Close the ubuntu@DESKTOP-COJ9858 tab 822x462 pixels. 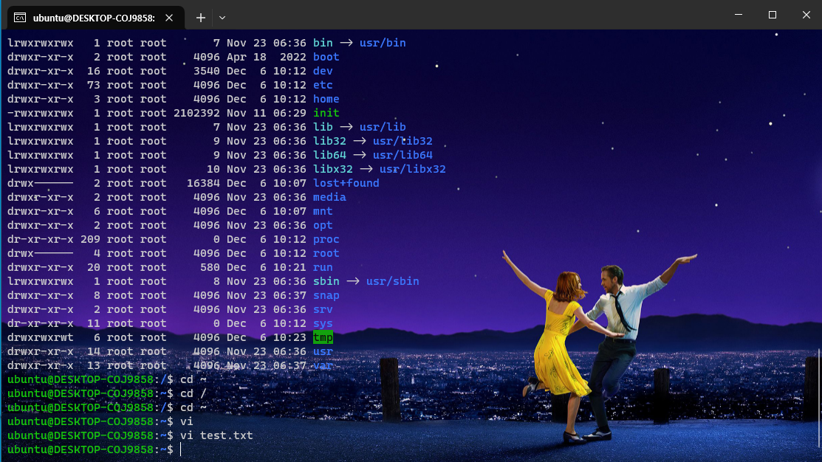tap(169, 18)
